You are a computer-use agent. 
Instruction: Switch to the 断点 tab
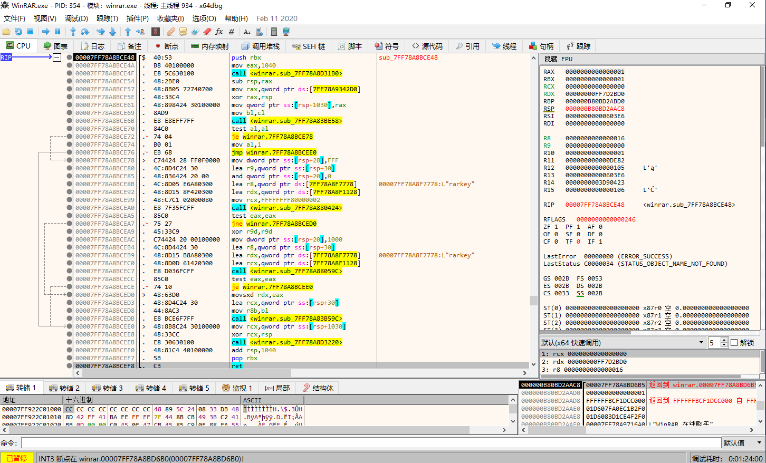click(166, 46)
